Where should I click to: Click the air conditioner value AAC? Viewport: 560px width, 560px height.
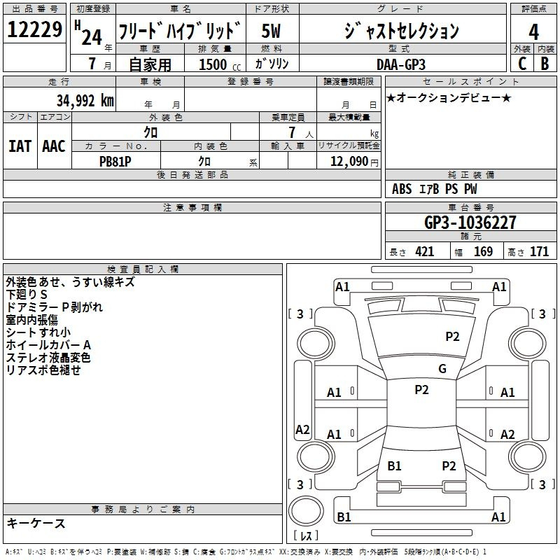click(54, 146)
